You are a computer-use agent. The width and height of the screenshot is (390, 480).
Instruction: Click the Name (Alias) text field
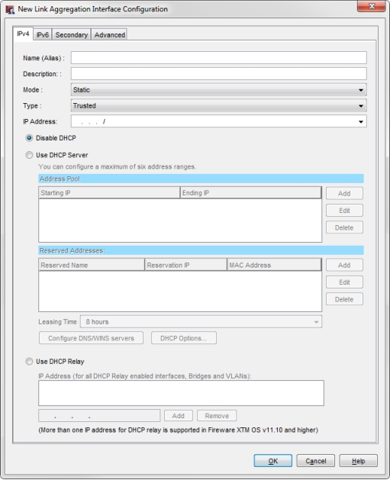[218, 57]
